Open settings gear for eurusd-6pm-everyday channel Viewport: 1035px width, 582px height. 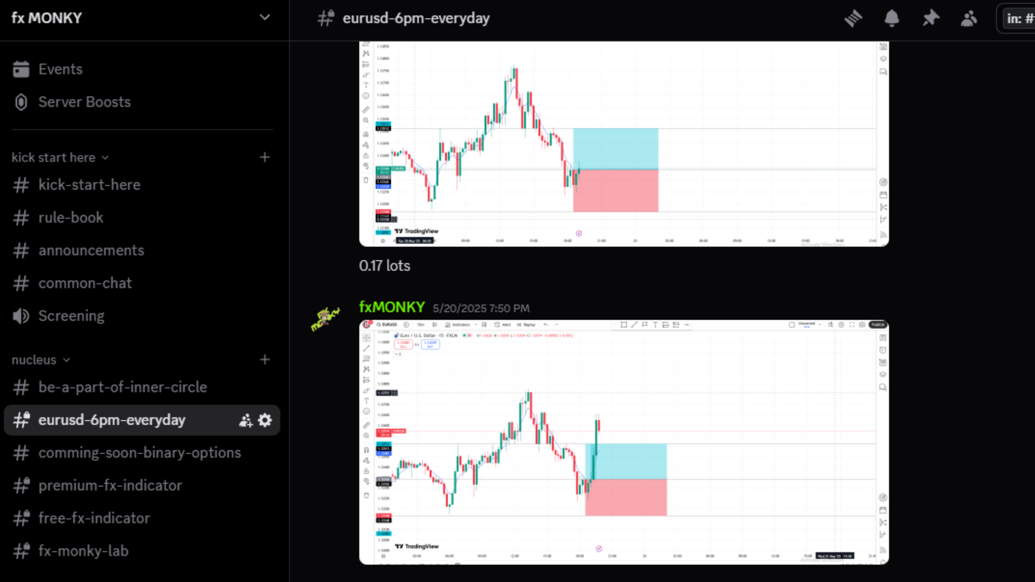pyautogui.click(x=265, y=420)
